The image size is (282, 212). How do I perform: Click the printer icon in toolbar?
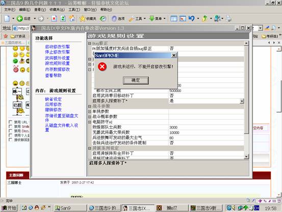point(228,18)
